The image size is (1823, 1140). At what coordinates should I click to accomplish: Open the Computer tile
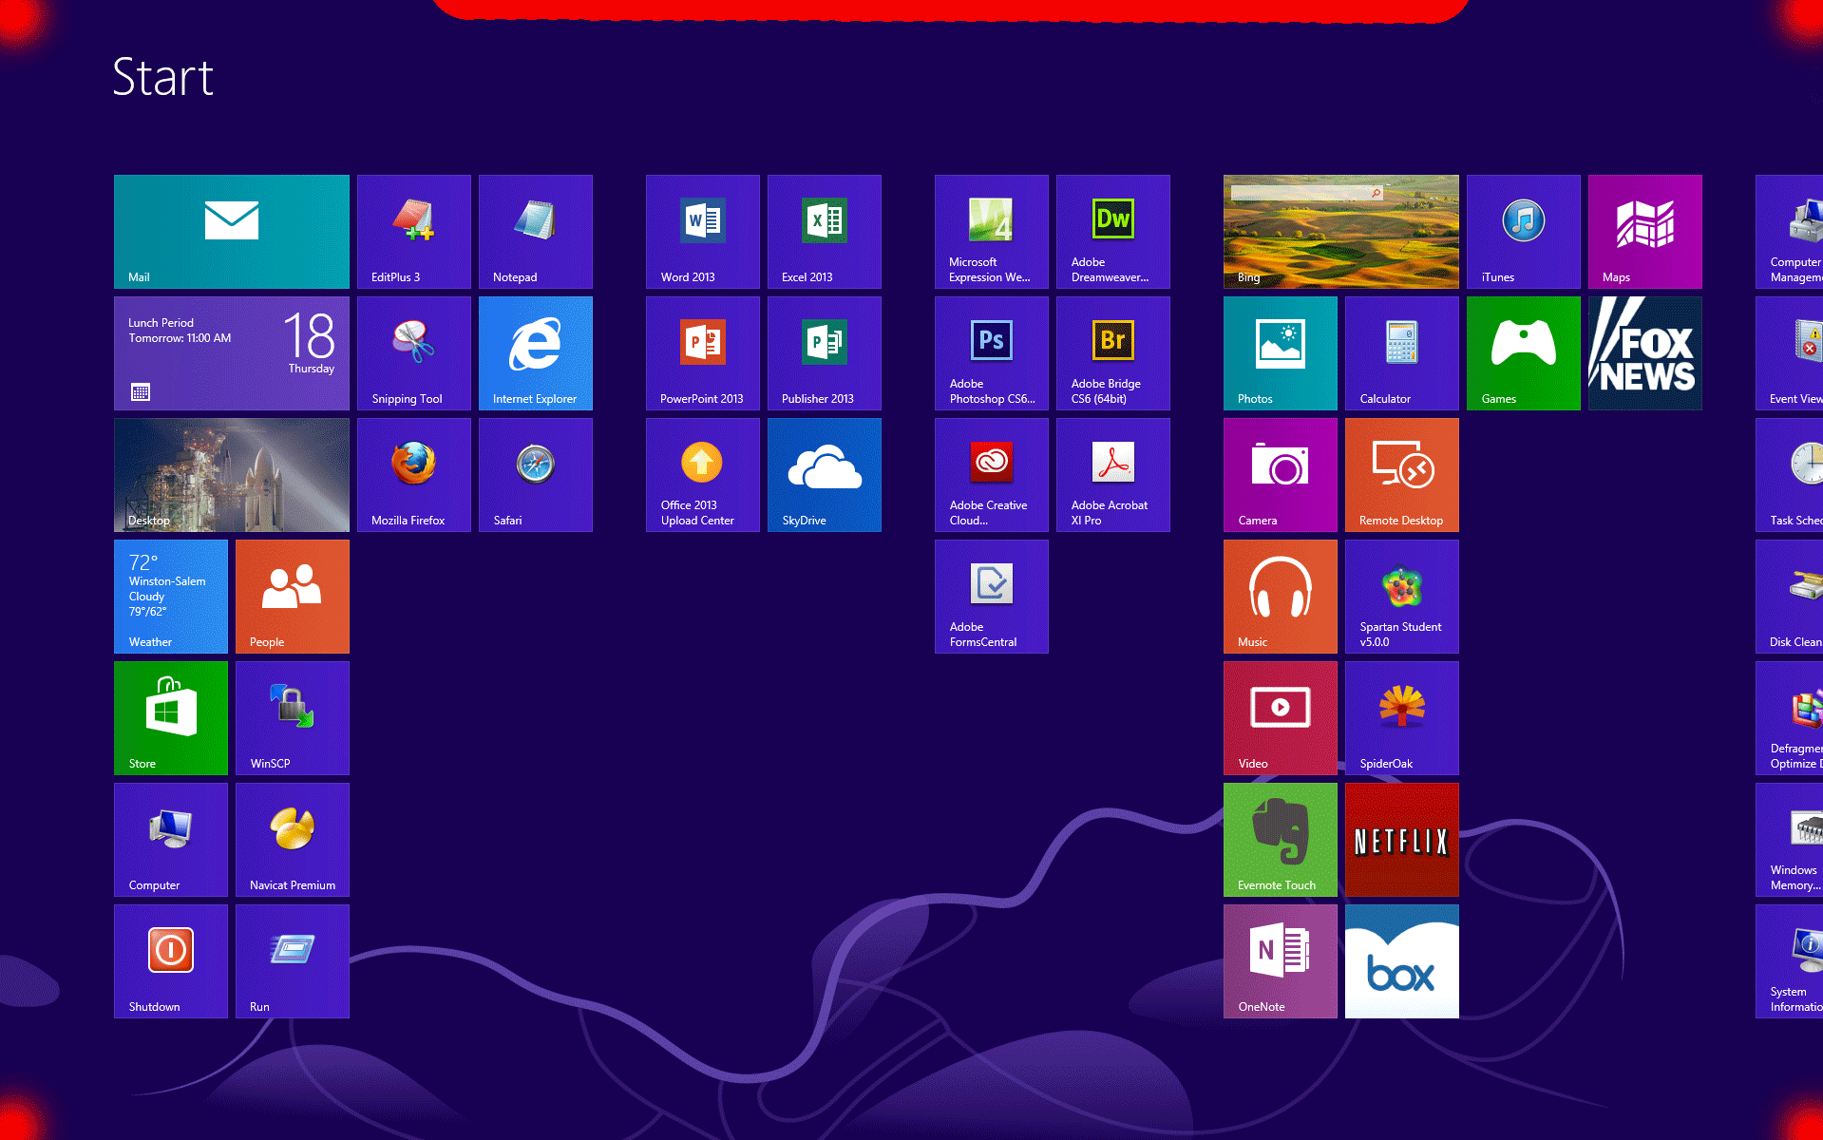tap(171, 840)
